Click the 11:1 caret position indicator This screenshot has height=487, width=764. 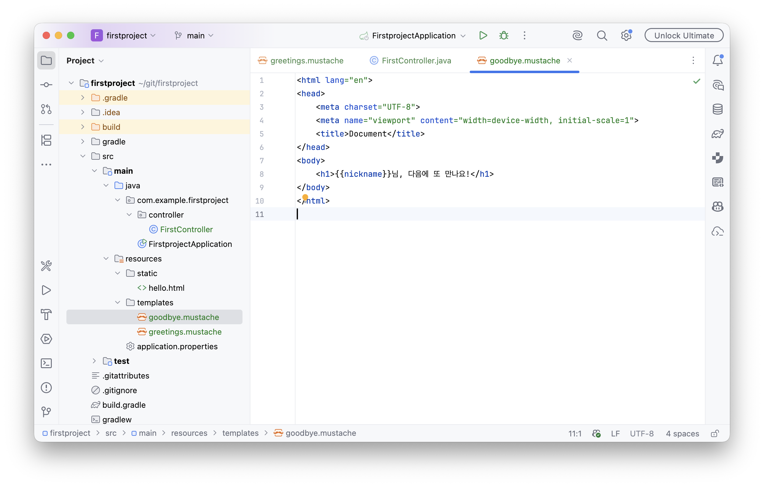coord(575,433)
